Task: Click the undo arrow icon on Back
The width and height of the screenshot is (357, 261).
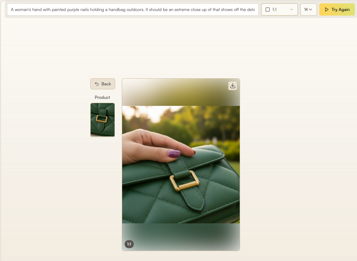Action: point(97,84)
